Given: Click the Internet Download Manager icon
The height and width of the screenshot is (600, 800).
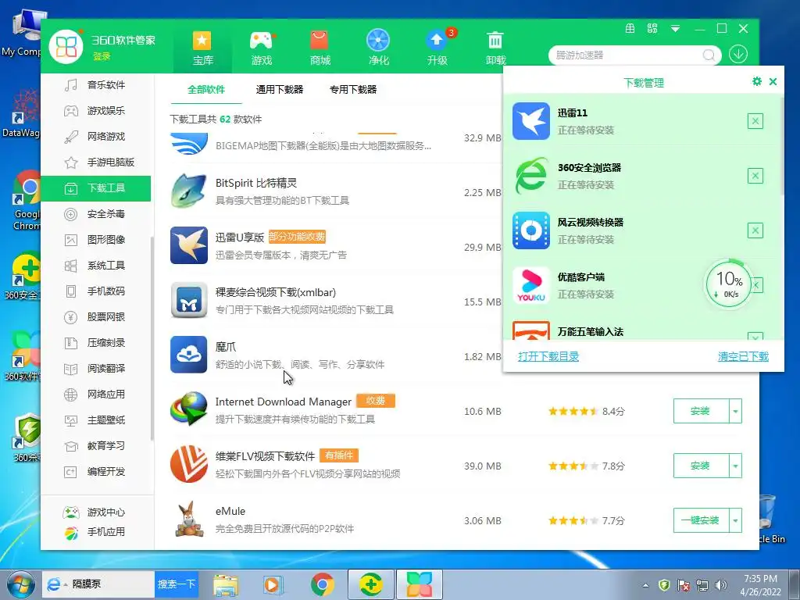Looking at the screenshot, I should click(x=189, y=409).
